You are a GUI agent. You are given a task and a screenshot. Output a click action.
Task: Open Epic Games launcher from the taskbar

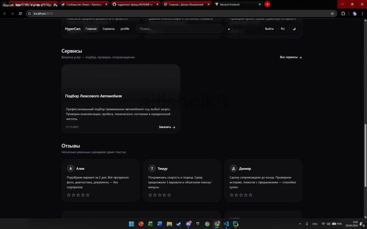198,224
